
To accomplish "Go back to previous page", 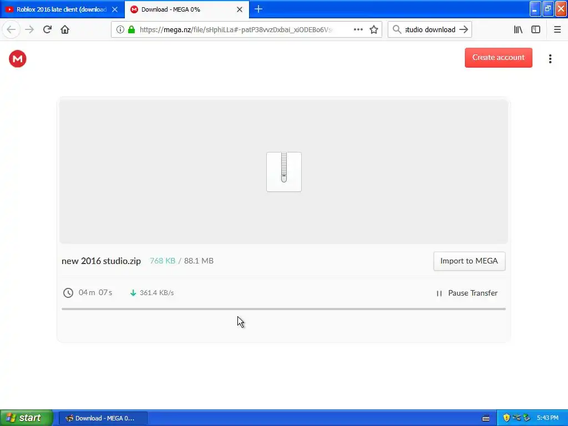I will coord(11,30).
